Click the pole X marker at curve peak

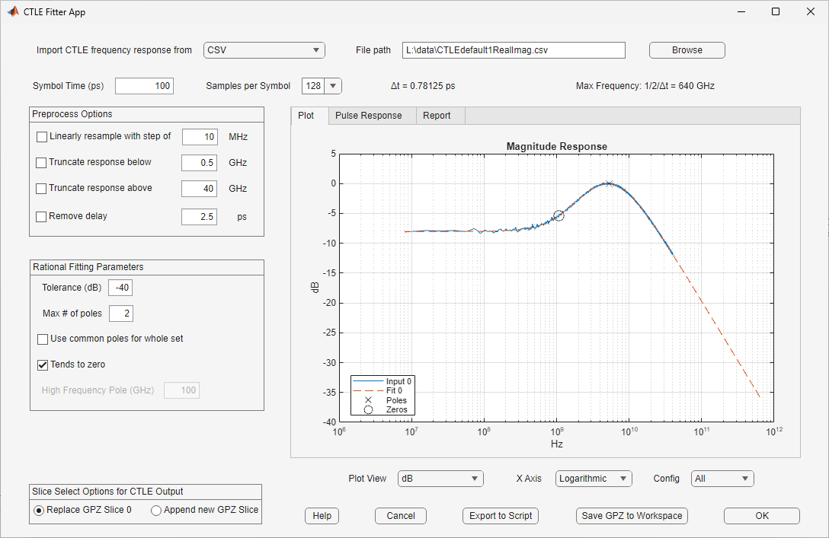pyautogui.click(x=608, y=183)
